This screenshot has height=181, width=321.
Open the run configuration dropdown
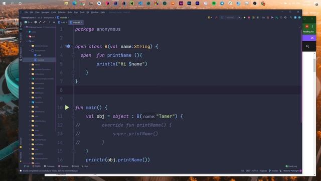tap(231, 18)
